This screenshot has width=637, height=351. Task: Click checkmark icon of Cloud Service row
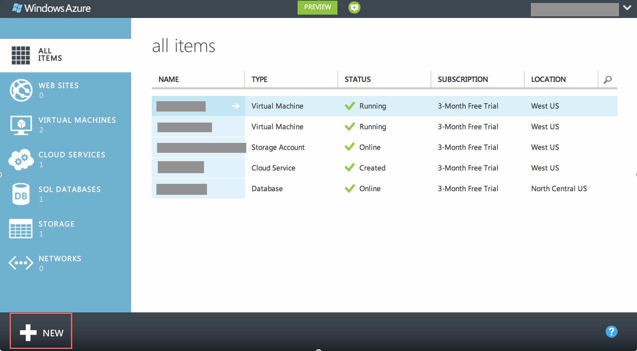click(350, 168)
